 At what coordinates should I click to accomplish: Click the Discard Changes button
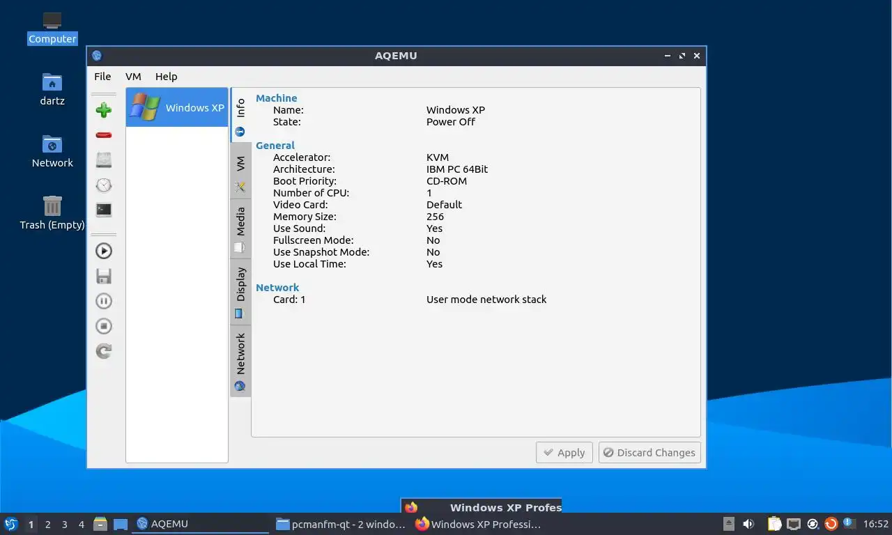(649, 452)
